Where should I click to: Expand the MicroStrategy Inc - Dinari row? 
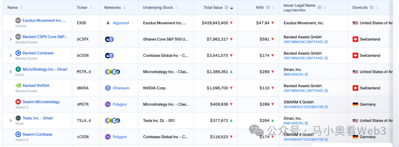(11, 72)
